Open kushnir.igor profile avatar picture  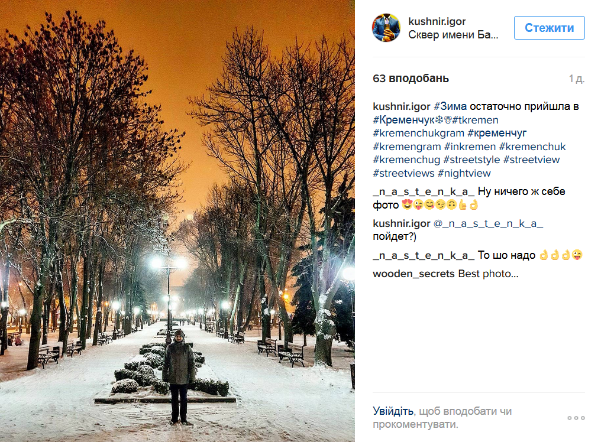386,28
